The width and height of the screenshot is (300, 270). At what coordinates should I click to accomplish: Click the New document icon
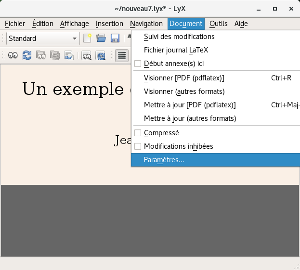click(87, 38)
